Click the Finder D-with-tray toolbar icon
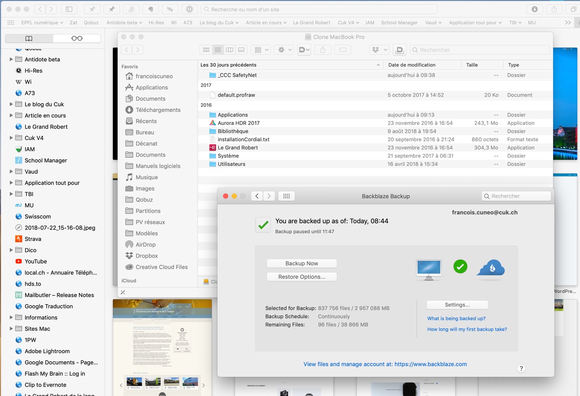Viewport: 580px width, 396px height. pyautogui.click(x=399, y=50)
